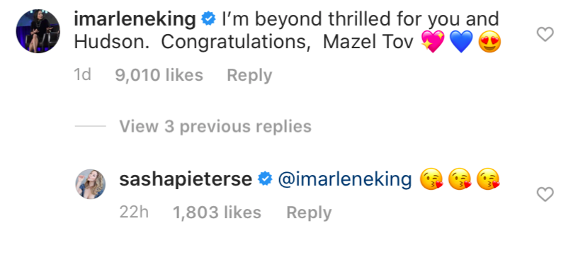Click verified badge next to imarleneking username
This screenshot has width=583, height=255.
[208, 19]
